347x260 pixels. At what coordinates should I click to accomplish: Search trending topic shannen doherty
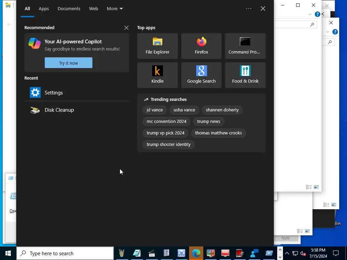point(222,110)
